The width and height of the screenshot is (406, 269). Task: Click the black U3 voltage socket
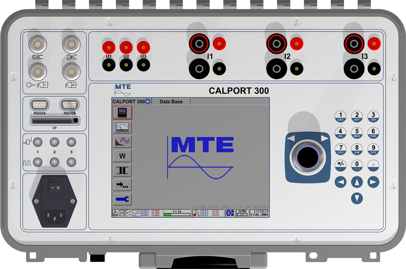[x=144, y=65]
